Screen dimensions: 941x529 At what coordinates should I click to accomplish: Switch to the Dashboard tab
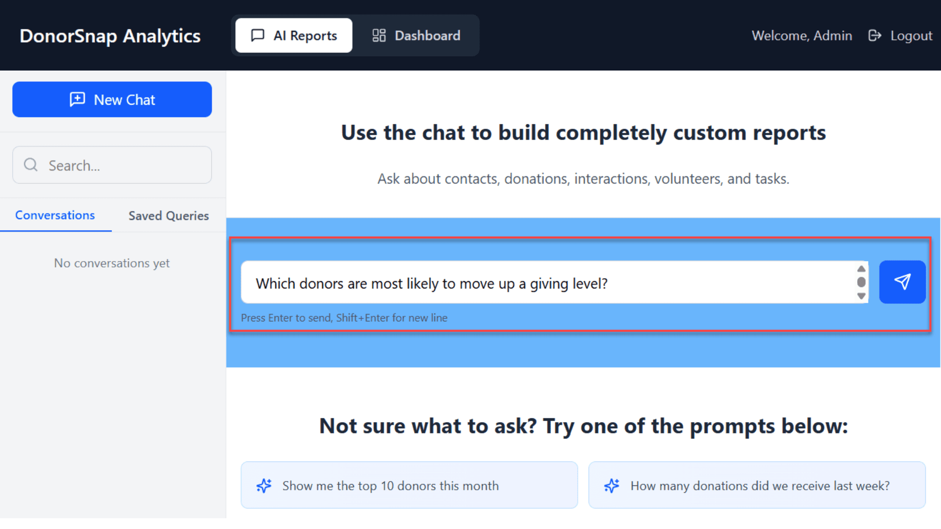[x=416, y=35]
